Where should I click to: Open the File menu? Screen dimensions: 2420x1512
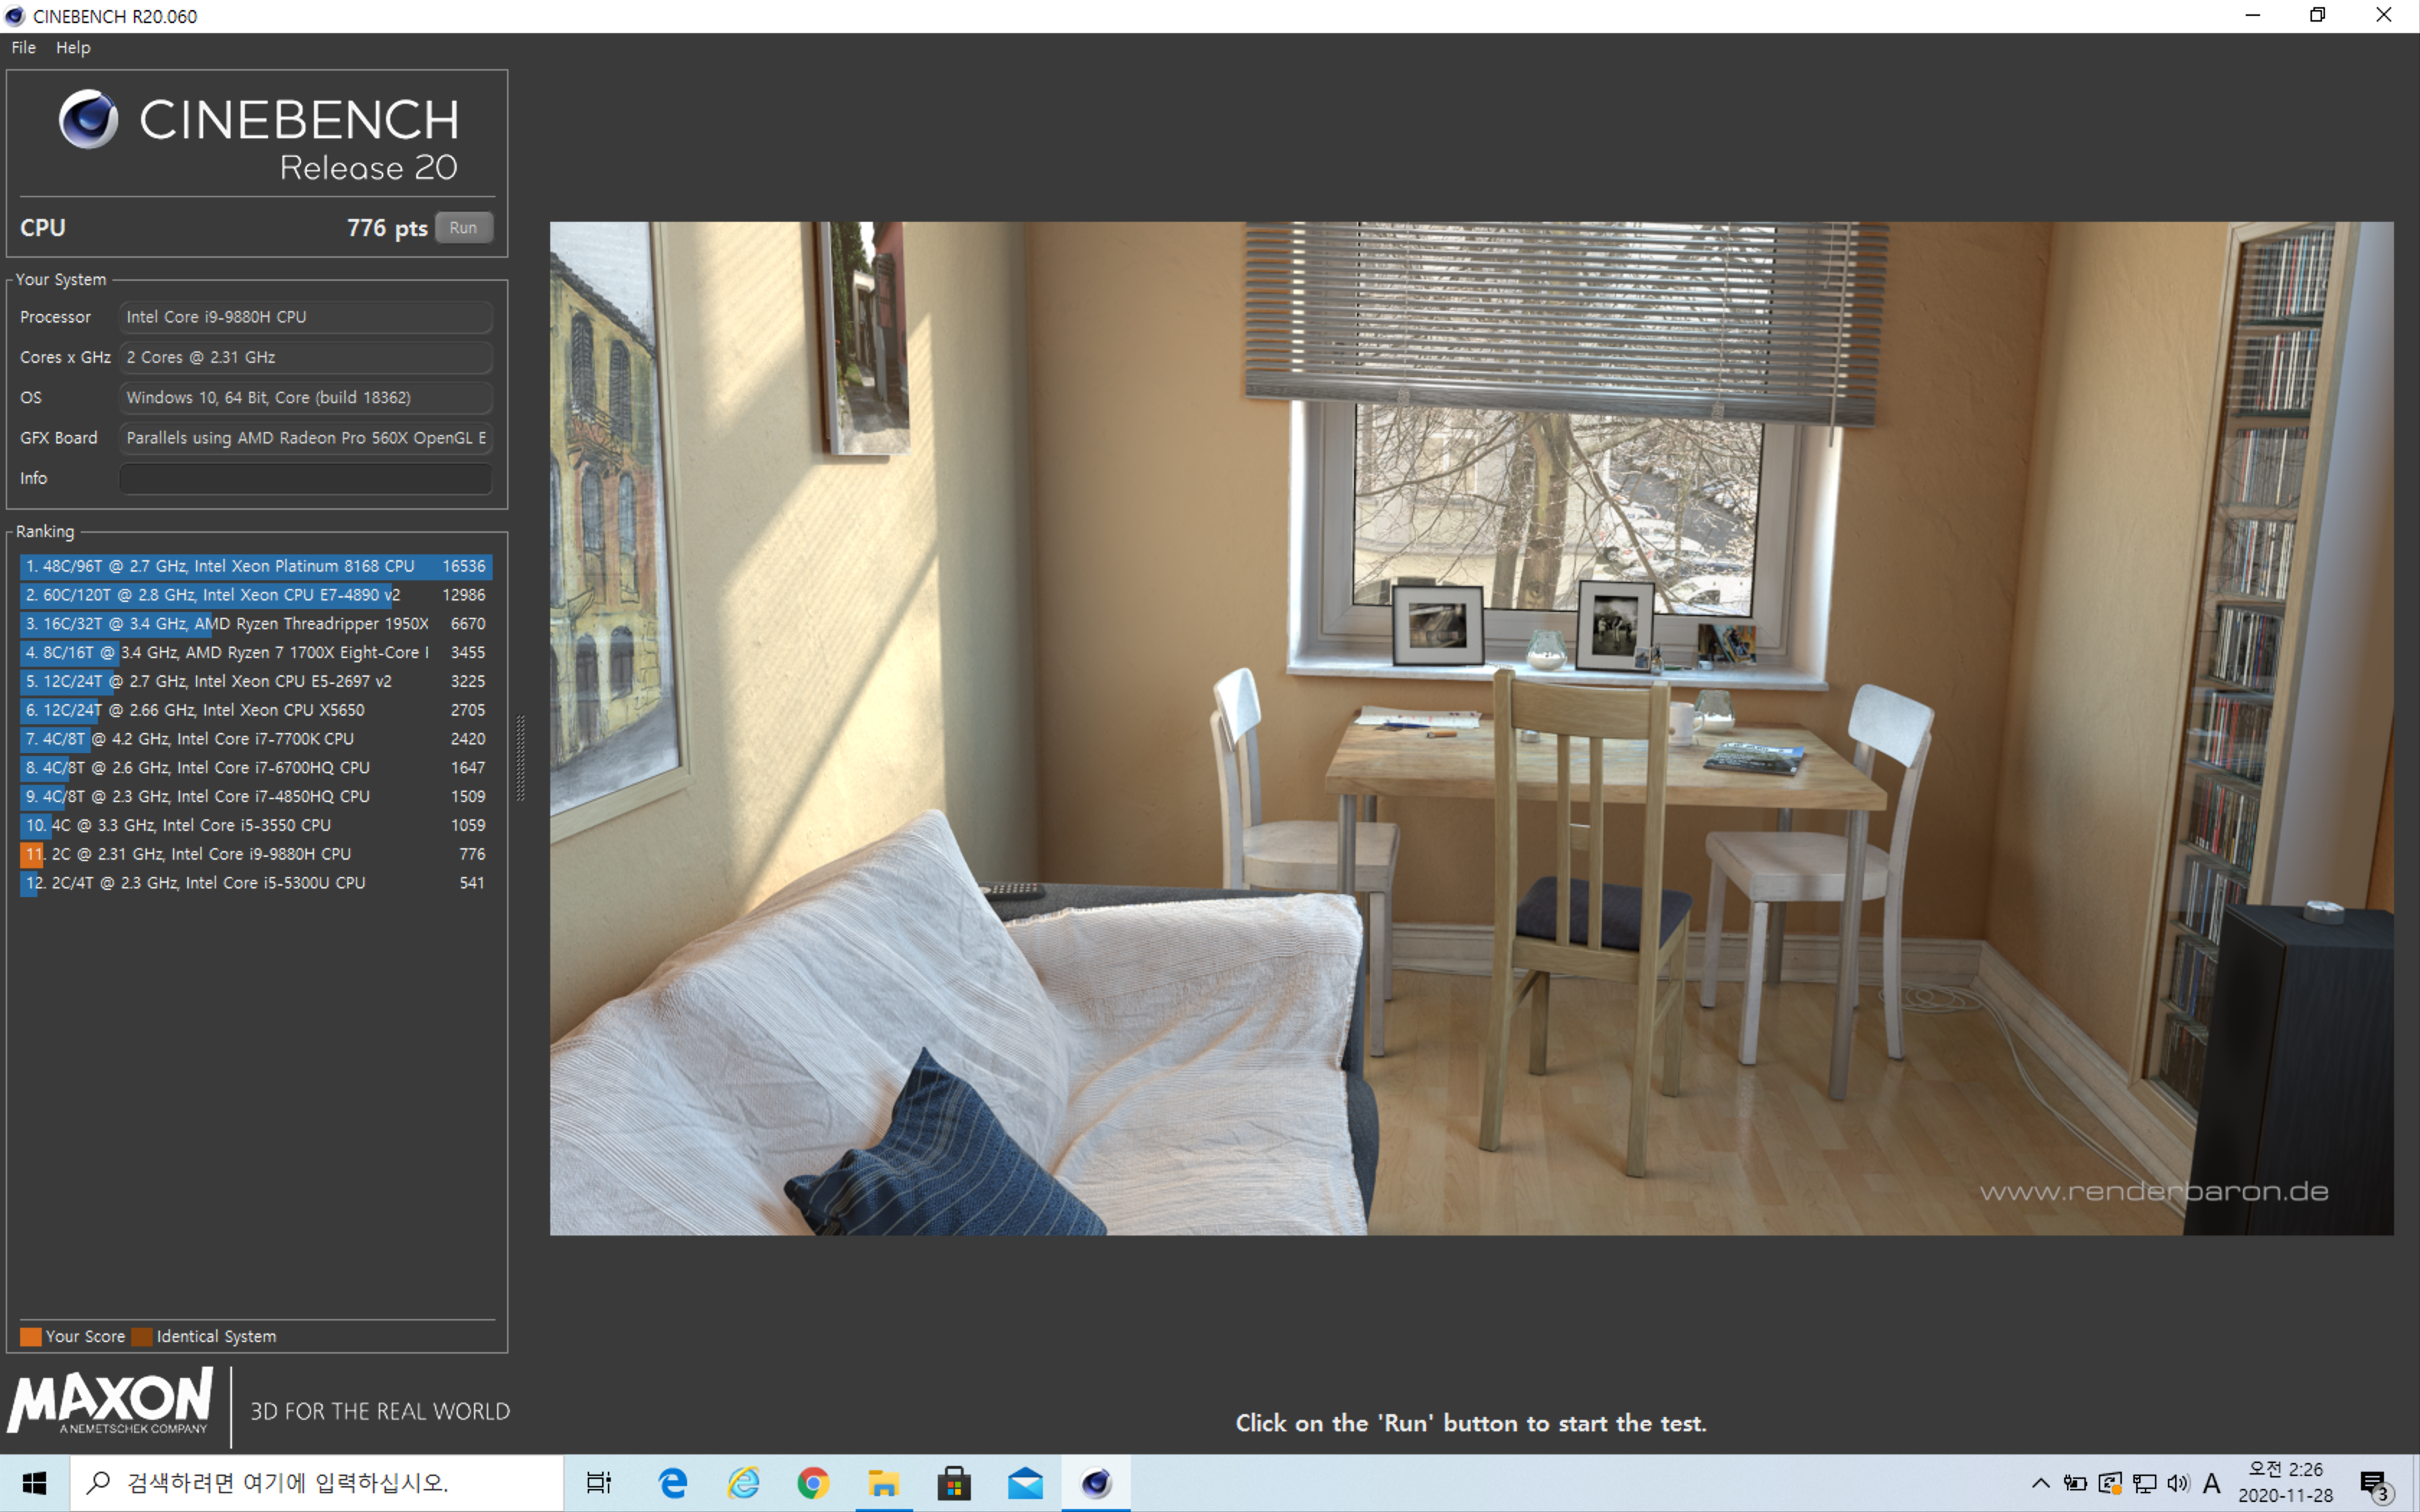(23, 47)
